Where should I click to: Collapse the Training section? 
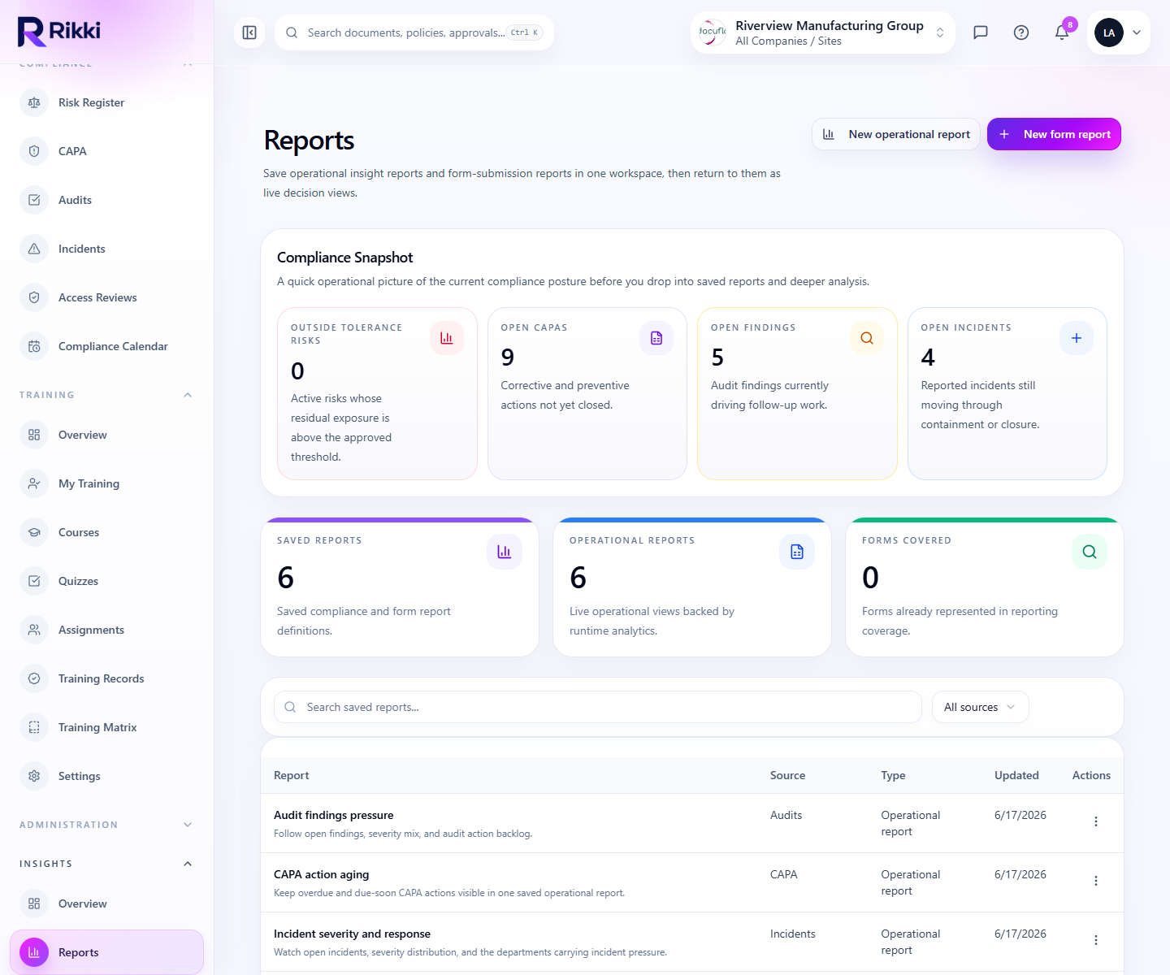tap(188, 395)
